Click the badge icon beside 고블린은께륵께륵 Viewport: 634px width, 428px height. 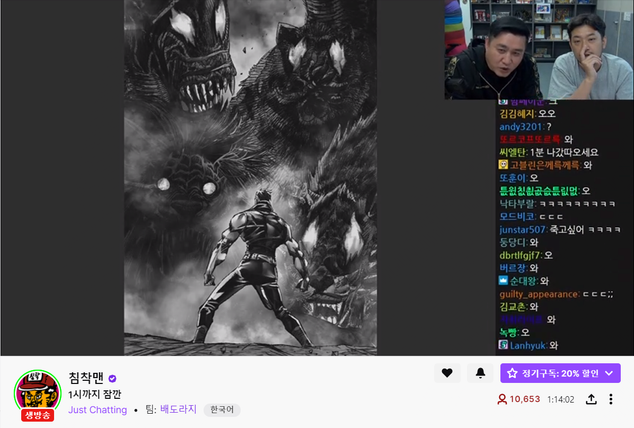(x=503, y=164)
